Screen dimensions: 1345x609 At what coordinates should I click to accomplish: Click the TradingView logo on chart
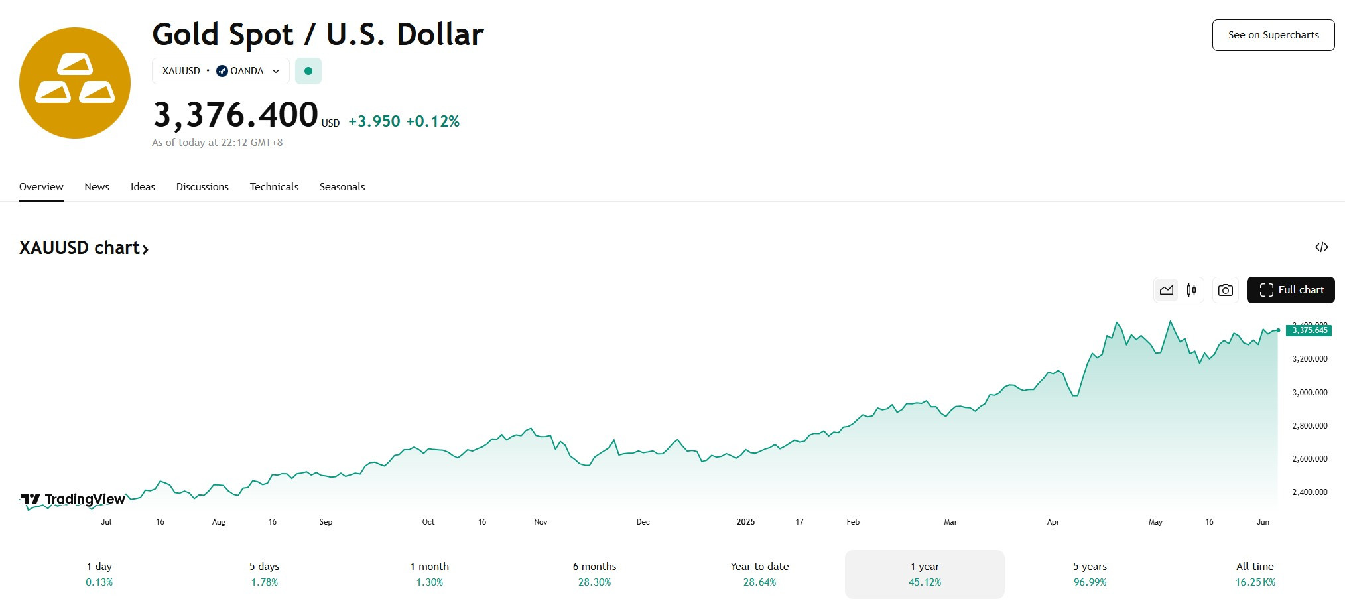pyautogui.click(x=72, y=499)
